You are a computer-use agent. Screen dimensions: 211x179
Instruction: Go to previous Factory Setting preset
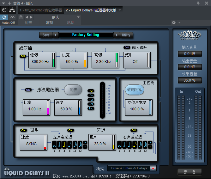click(x=56, y=35)
